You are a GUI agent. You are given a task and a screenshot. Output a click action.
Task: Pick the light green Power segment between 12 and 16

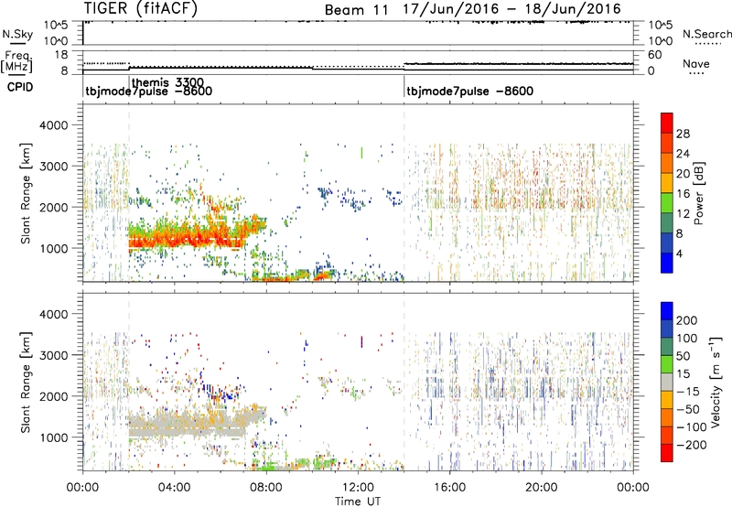pos(667,202)
